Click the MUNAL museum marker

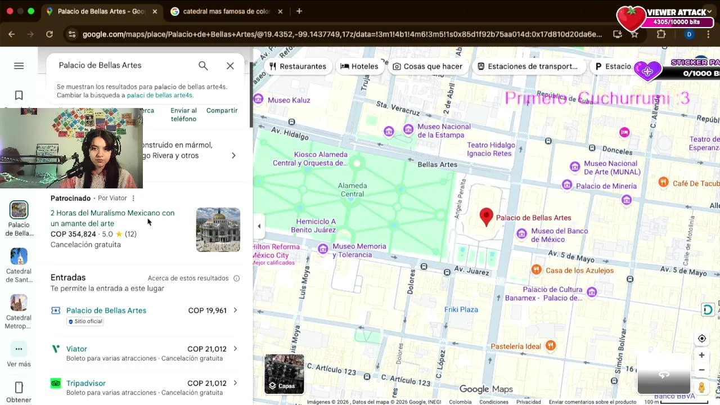(575, 166)
